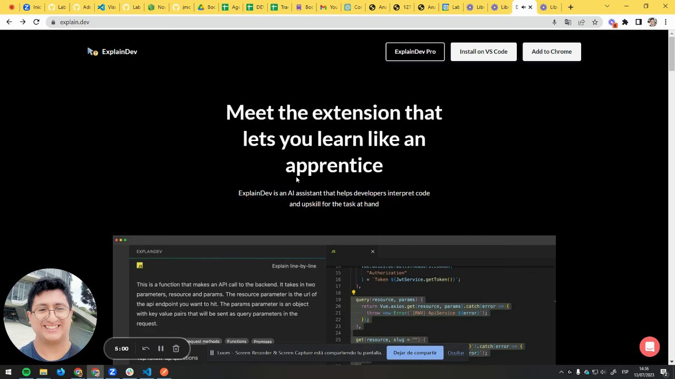
Task: Open the tab search dropdown arrow
Action: [x=607, y=6]
